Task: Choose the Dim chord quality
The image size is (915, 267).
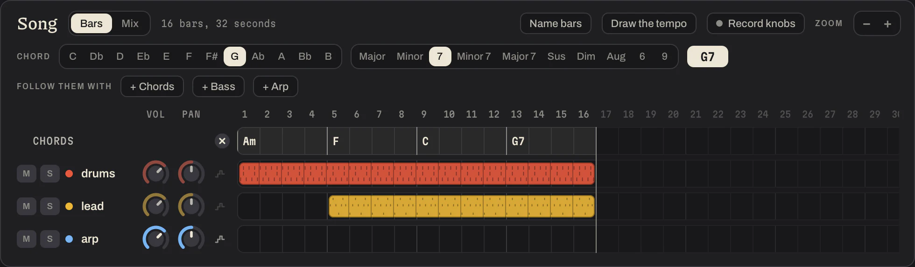Action: (586, 56)
